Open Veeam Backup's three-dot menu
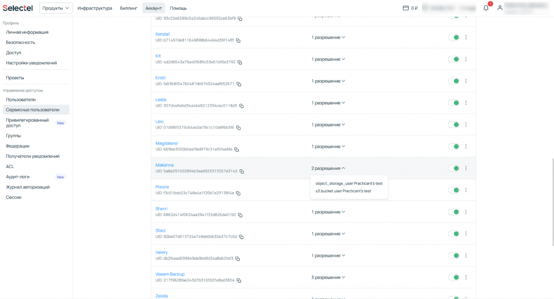This screenshot has width=554, height=299. pyautogui.click(x=466, y=277)
